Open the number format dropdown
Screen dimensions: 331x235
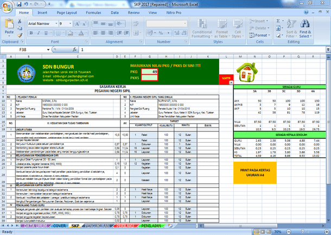[185, 23]
